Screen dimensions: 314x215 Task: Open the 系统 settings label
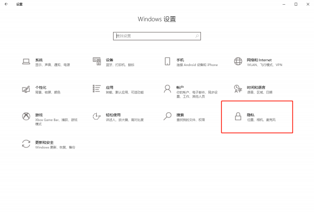[x=39, y=60]
